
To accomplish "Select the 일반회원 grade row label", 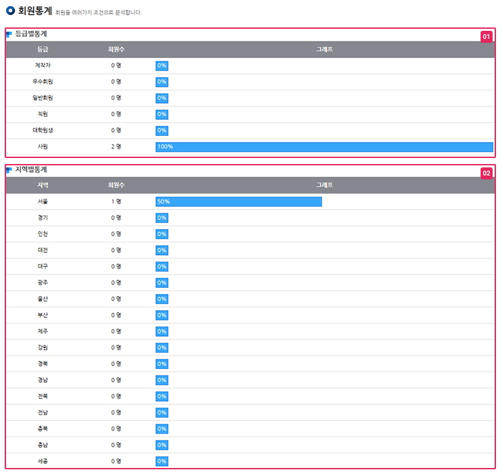I will [x=43, y=98].
